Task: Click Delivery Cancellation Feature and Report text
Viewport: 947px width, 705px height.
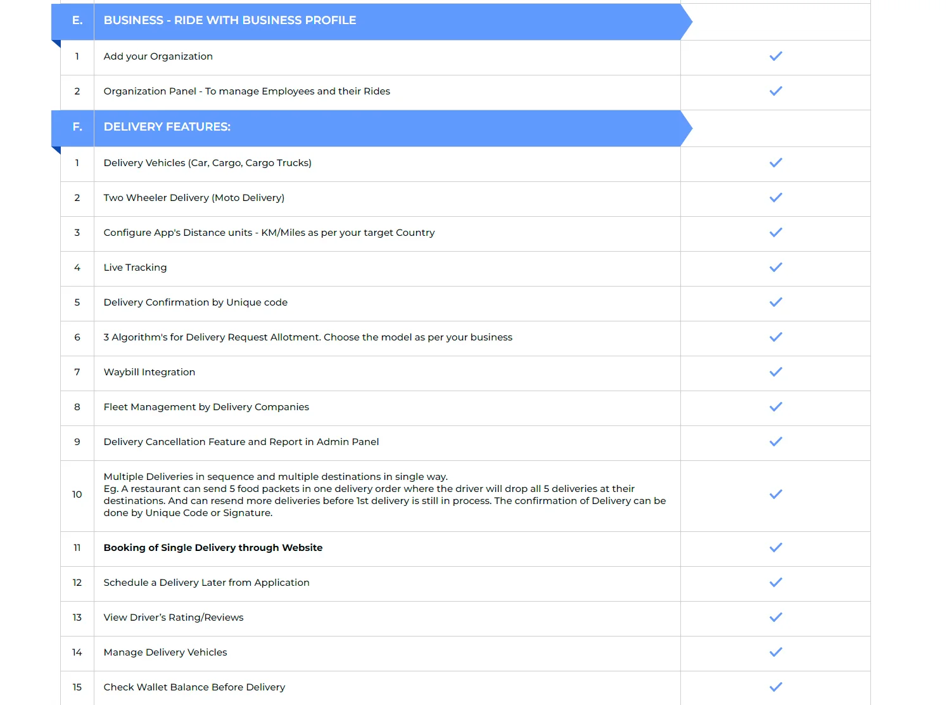Action: [241, 442]
